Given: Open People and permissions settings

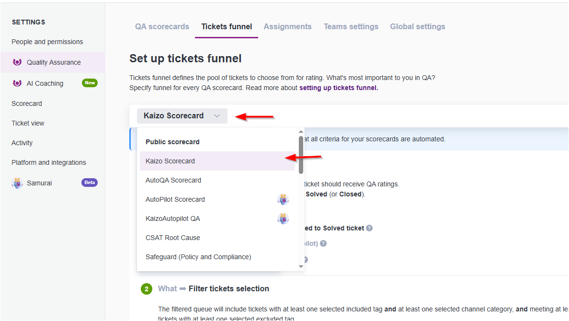Looking at the screenshot, I should point(47,42).
